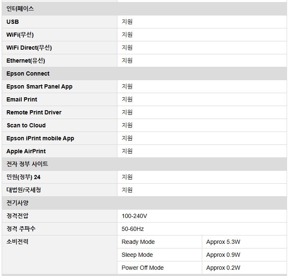Select 지원 value in Email Print row
290x276 pixels.
tap(127, 99)
